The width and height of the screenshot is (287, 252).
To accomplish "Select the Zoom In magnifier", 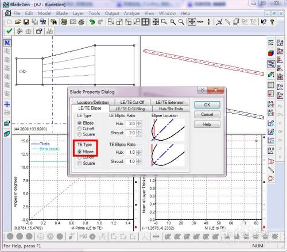I will pos(173,22).
